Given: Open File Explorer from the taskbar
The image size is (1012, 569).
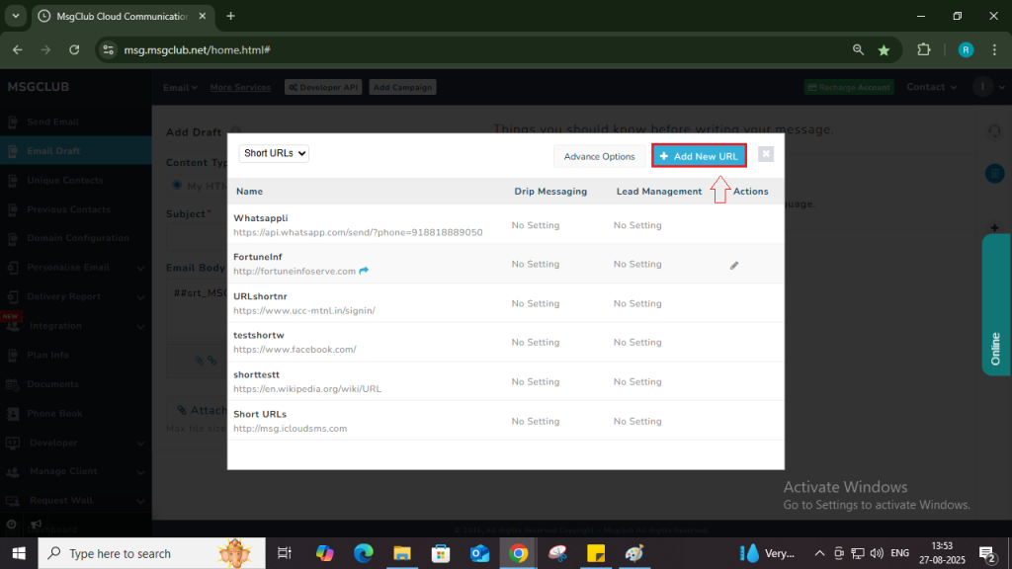Looking at the screenshot, I should [402, 553].
